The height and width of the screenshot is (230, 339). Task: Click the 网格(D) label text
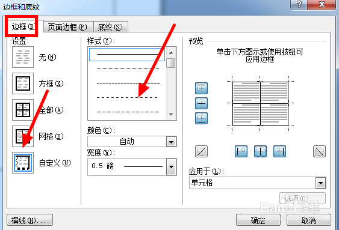click(51, 136)
